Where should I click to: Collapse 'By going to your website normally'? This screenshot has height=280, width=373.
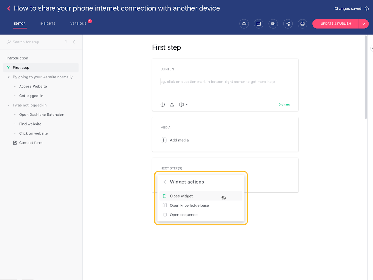pyautogui.click(x=9, y=77)
